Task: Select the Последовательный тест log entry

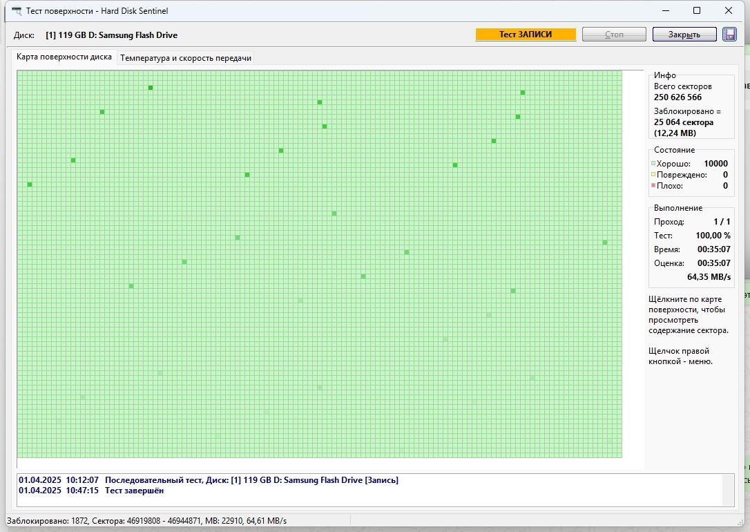Action: click(x=208, y=480)
